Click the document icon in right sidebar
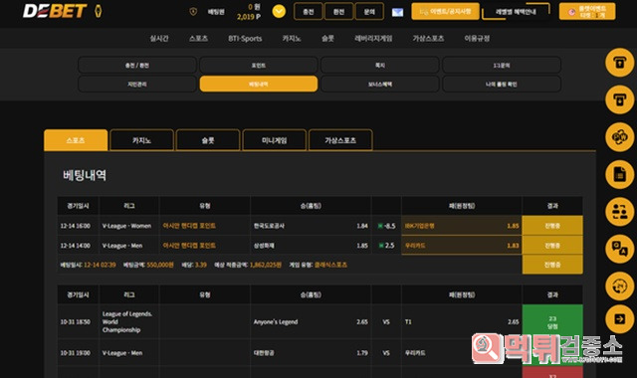This screenshot has width=637, height=378. 619,175
